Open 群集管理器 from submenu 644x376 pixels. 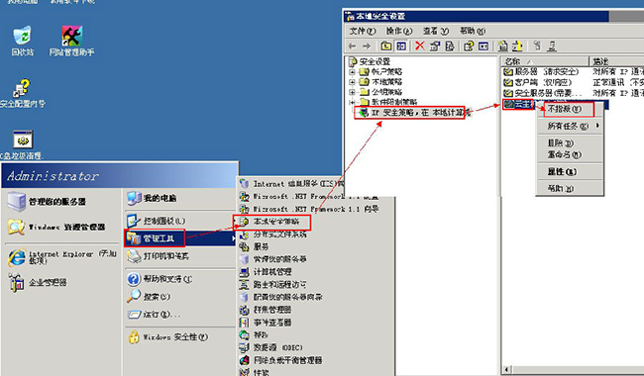tap(266, 310)
